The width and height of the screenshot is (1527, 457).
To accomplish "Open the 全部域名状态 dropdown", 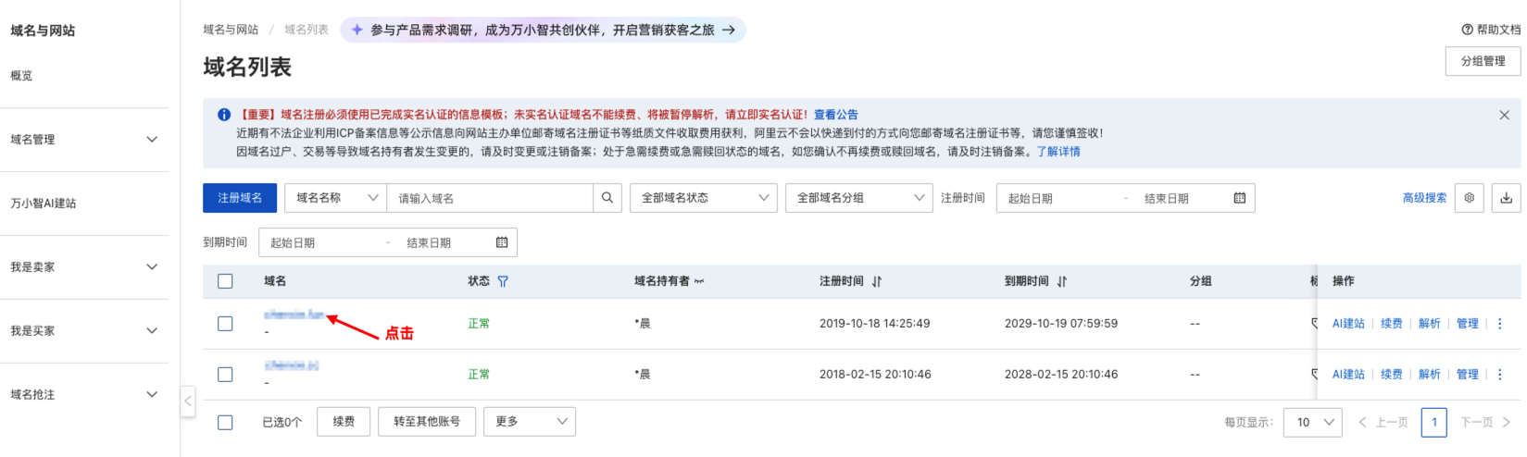I will point(703,198).
